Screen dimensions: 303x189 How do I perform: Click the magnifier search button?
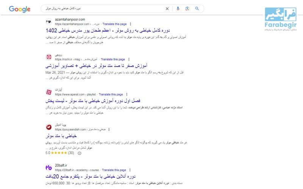(197, 9)
